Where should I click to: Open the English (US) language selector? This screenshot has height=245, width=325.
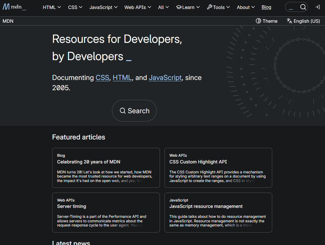[x=306, y=21]
